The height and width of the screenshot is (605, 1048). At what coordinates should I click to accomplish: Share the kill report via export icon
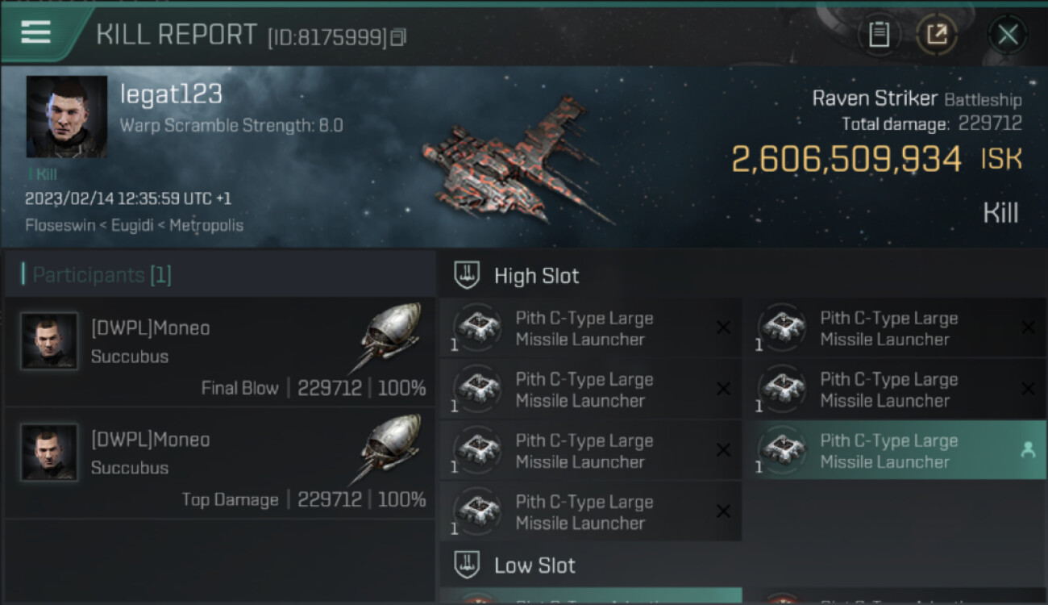click(936, 35)
